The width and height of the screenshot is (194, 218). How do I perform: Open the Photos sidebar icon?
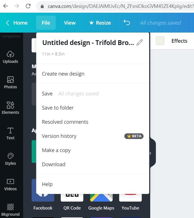point(10,83)
